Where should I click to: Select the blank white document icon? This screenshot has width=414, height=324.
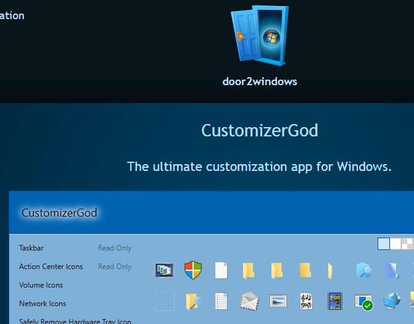(x=221, y=270)
